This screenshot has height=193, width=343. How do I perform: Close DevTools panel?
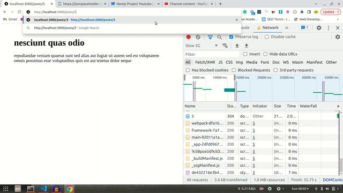tap(338, 28)
